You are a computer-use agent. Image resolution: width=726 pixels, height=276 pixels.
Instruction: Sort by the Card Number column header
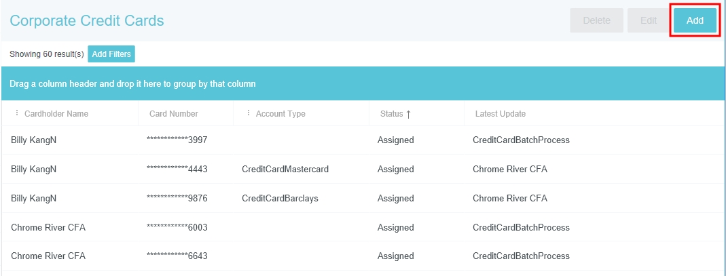[x=174, y=114]
